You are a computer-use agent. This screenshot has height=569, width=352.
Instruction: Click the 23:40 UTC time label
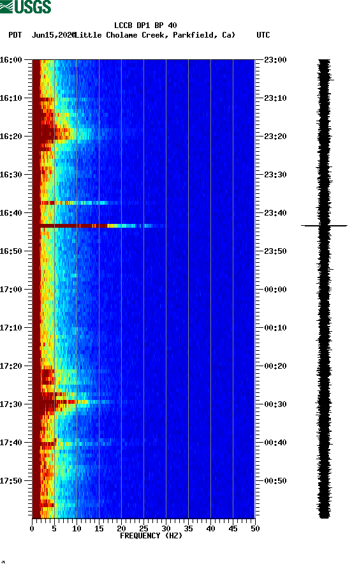coord(275,213)
